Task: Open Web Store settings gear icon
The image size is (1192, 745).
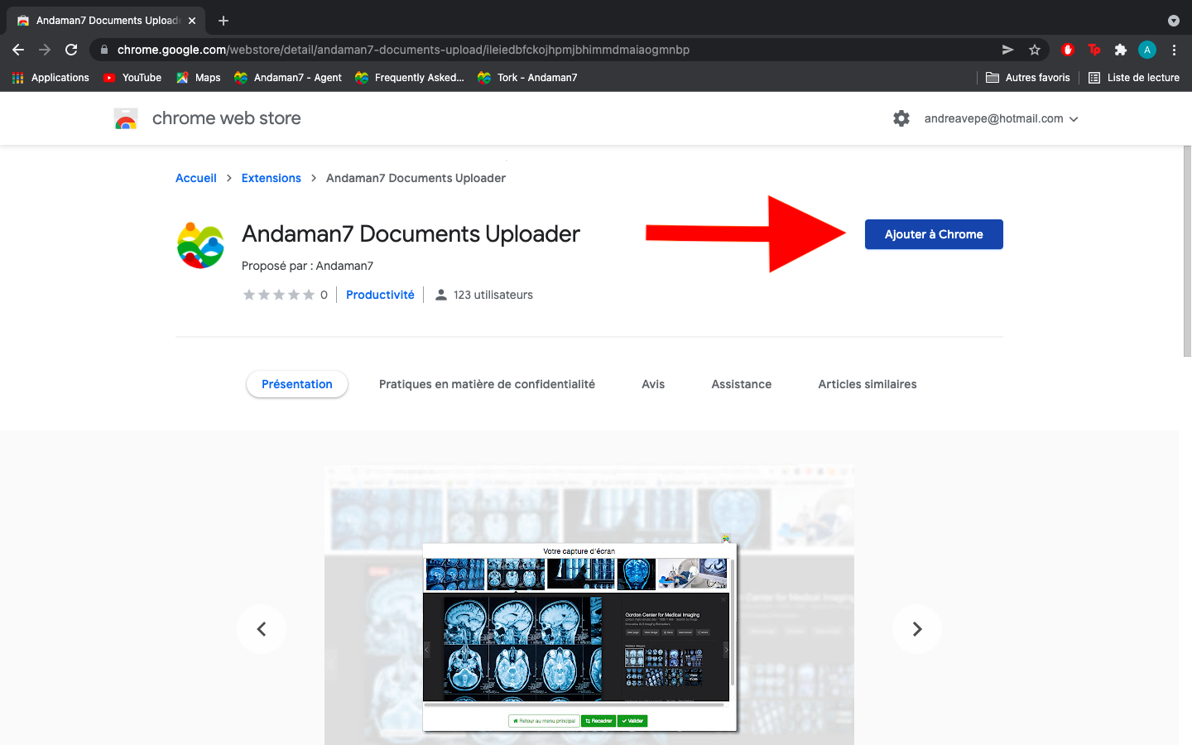Action: point(901,118)
